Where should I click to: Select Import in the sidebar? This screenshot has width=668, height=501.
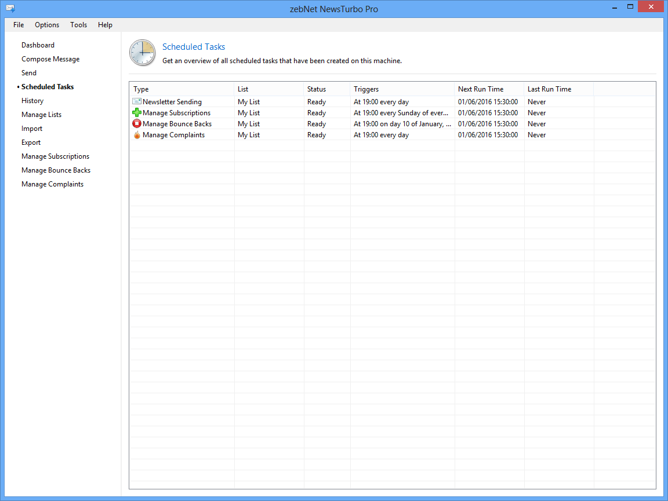click(x=32, y=129)
